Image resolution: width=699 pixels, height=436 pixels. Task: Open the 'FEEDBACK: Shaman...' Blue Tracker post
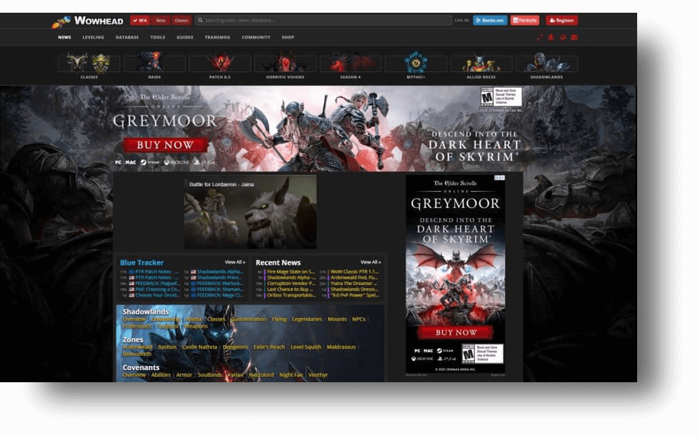coord(220,289)
